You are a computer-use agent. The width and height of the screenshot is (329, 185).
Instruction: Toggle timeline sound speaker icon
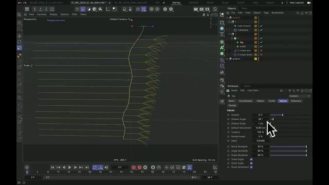click(x=106, y=168)
